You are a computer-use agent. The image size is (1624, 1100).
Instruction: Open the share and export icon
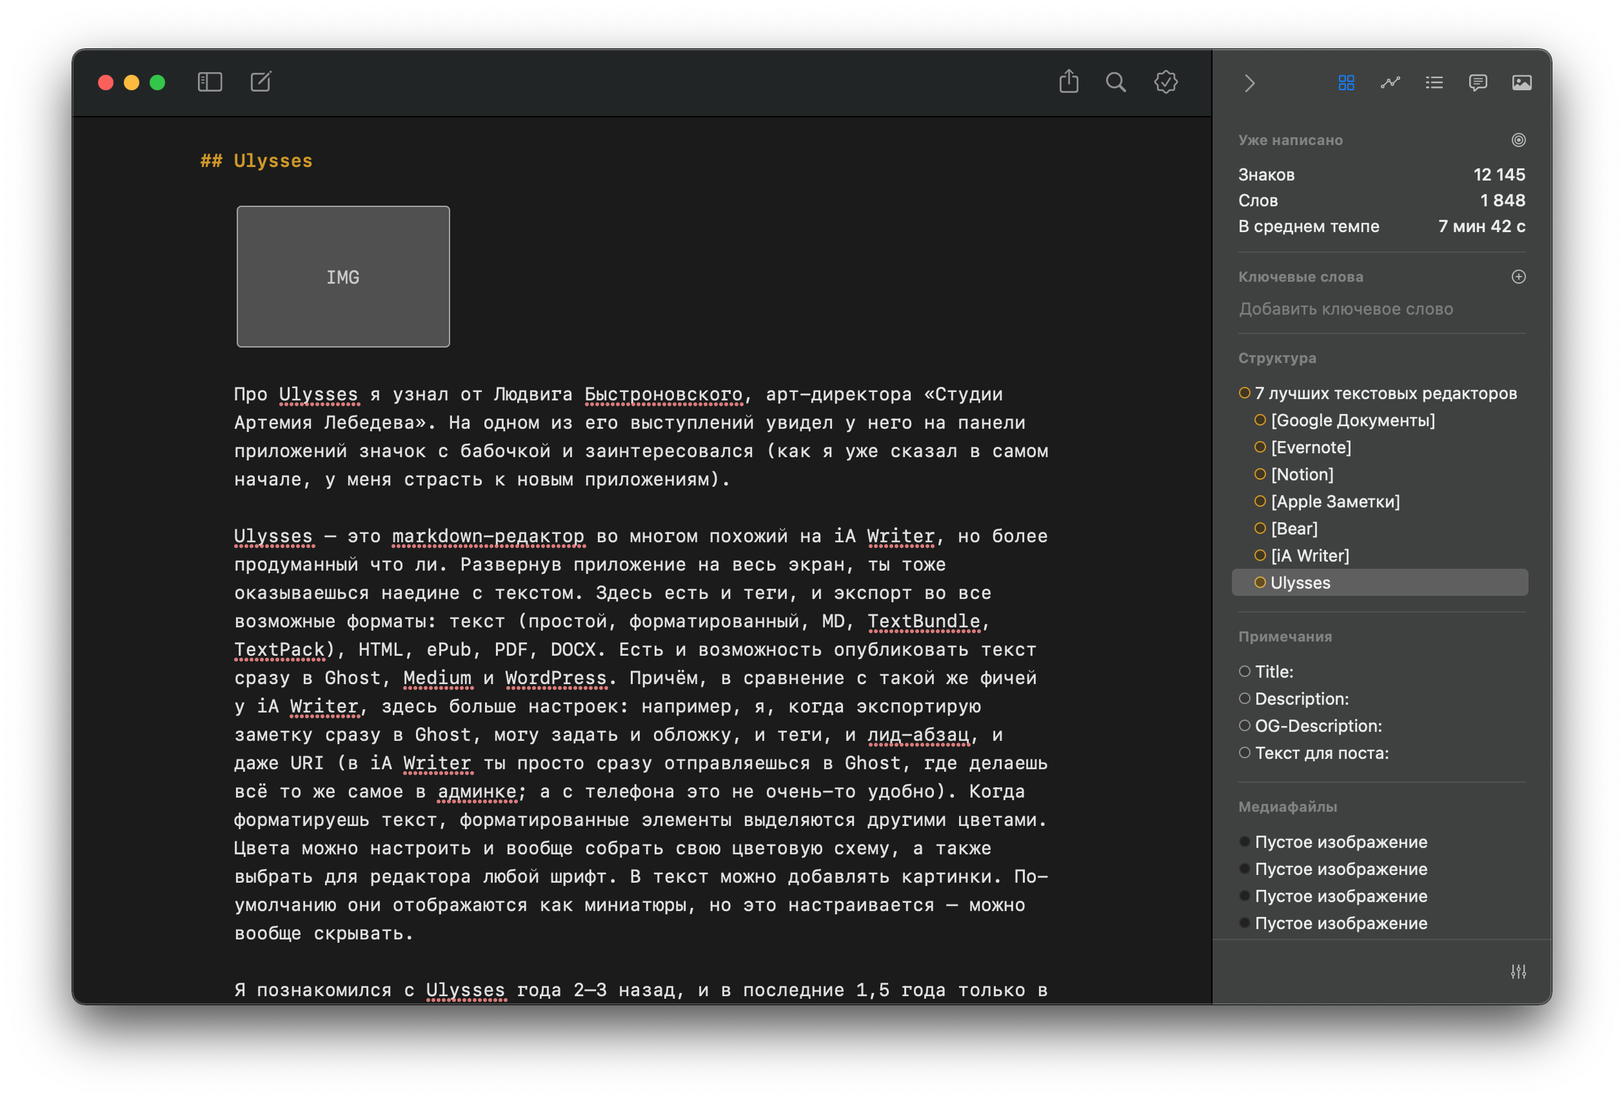1069,82
